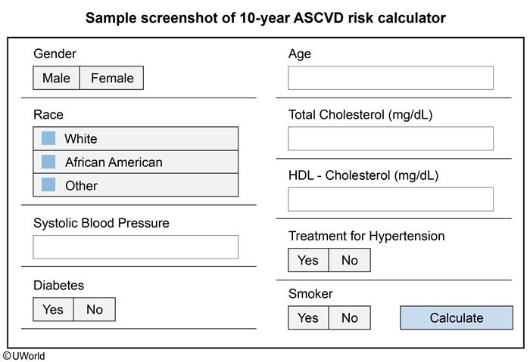Check the Other race checkbox
The image size is (530, 362).
click(x=48, y=184)
